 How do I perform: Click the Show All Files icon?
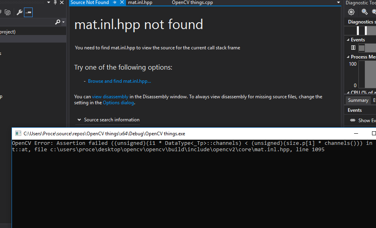point(8,12)
